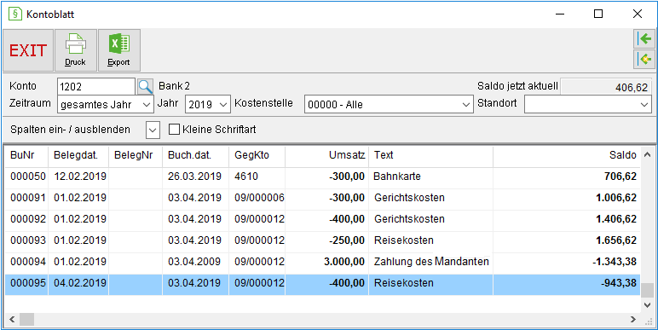Click the vertical scrollbar thumb
The width and height of the screenshot is (658, 330).
point(648,290)
